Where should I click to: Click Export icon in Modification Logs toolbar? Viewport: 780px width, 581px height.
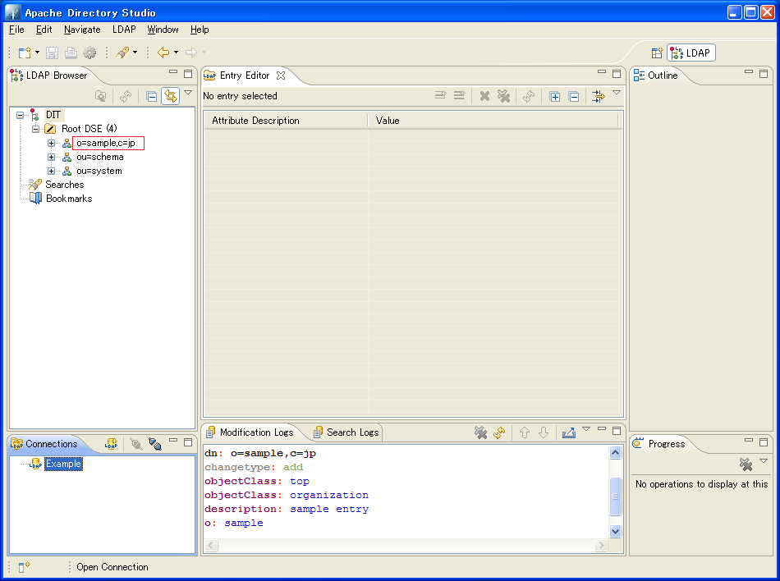click(x=569, y=433)
